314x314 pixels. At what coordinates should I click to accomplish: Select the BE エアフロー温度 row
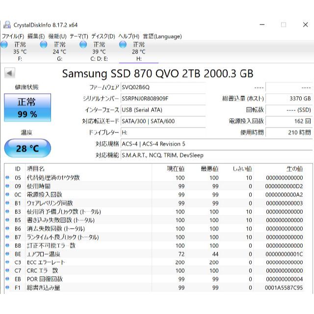154,254
